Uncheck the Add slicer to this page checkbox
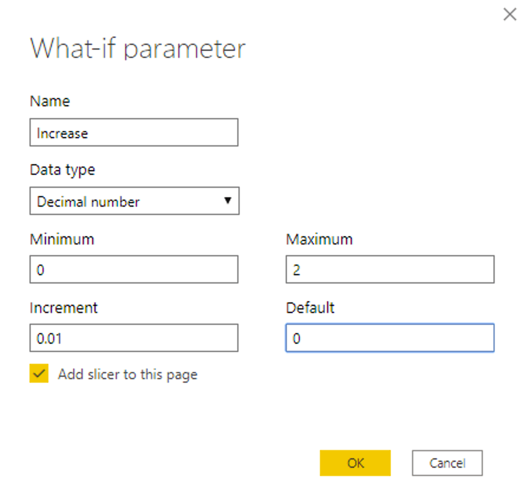523x502 pixels. (39, 373)
